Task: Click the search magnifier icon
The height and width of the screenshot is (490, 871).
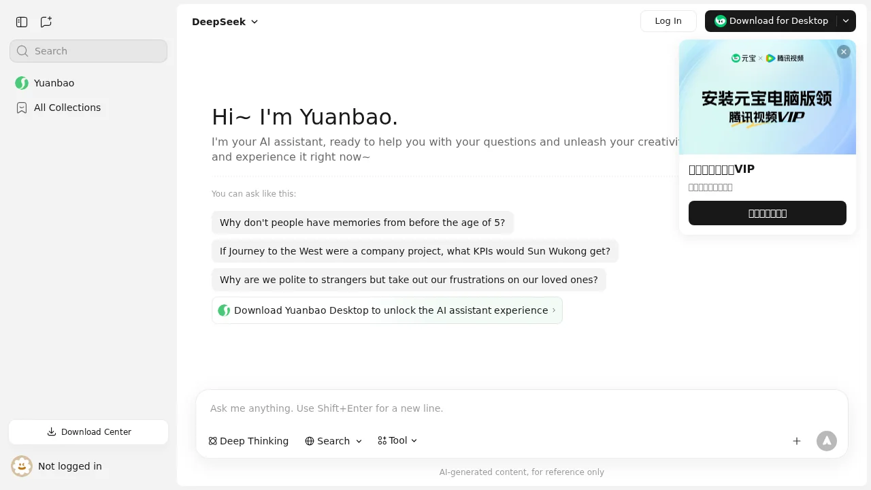Action: (22, 51)
